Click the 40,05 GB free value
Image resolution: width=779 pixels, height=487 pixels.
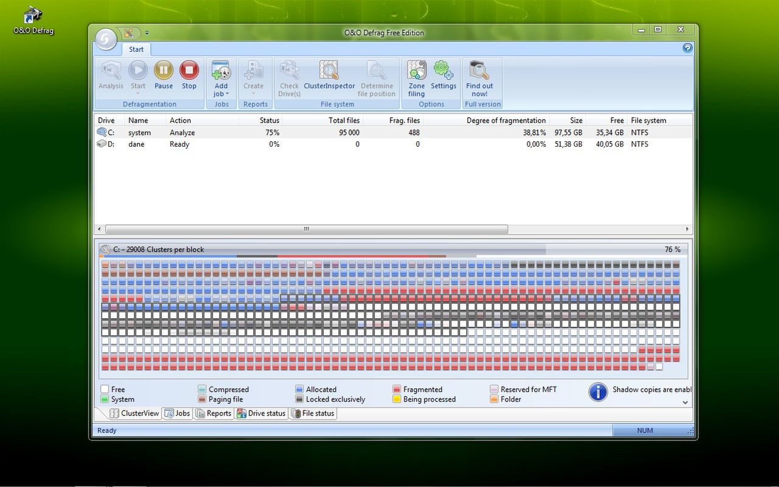pos(609,144)
